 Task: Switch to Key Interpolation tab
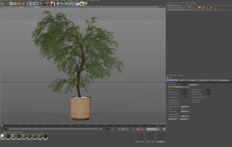[x=224, y=80]
